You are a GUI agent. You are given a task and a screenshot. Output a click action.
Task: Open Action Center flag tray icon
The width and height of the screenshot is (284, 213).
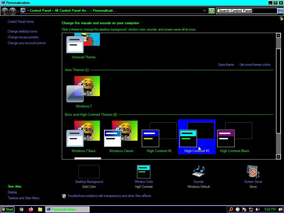[x=244, y=210]
